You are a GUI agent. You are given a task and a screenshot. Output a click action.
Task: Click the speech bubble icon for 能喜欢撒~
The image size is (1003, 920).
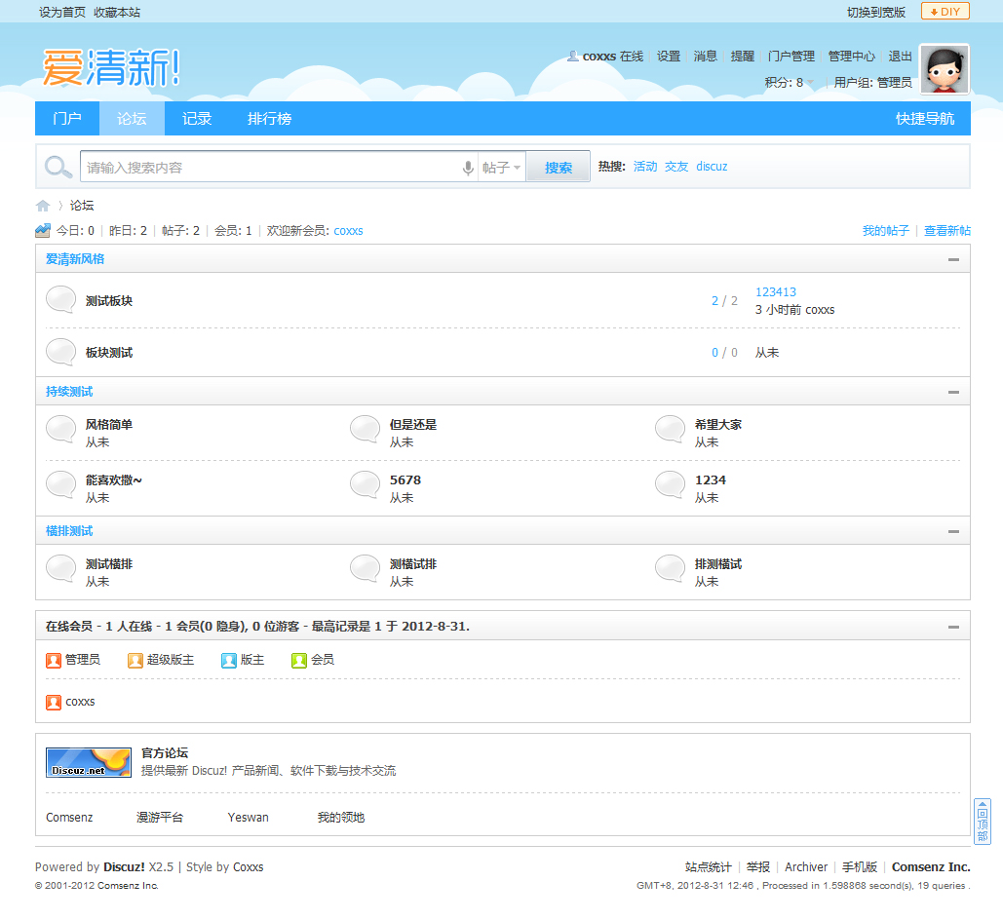[x=61, y=485]
